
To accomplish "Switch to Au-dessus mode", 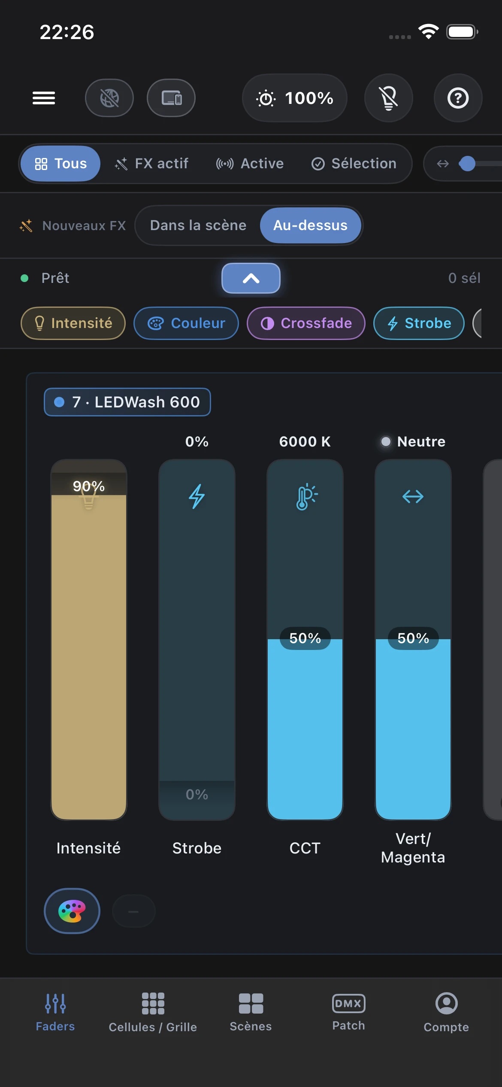I will (311, 225).
